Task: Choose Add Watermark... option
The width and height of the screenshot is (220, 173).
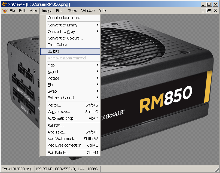Action: 62,139
